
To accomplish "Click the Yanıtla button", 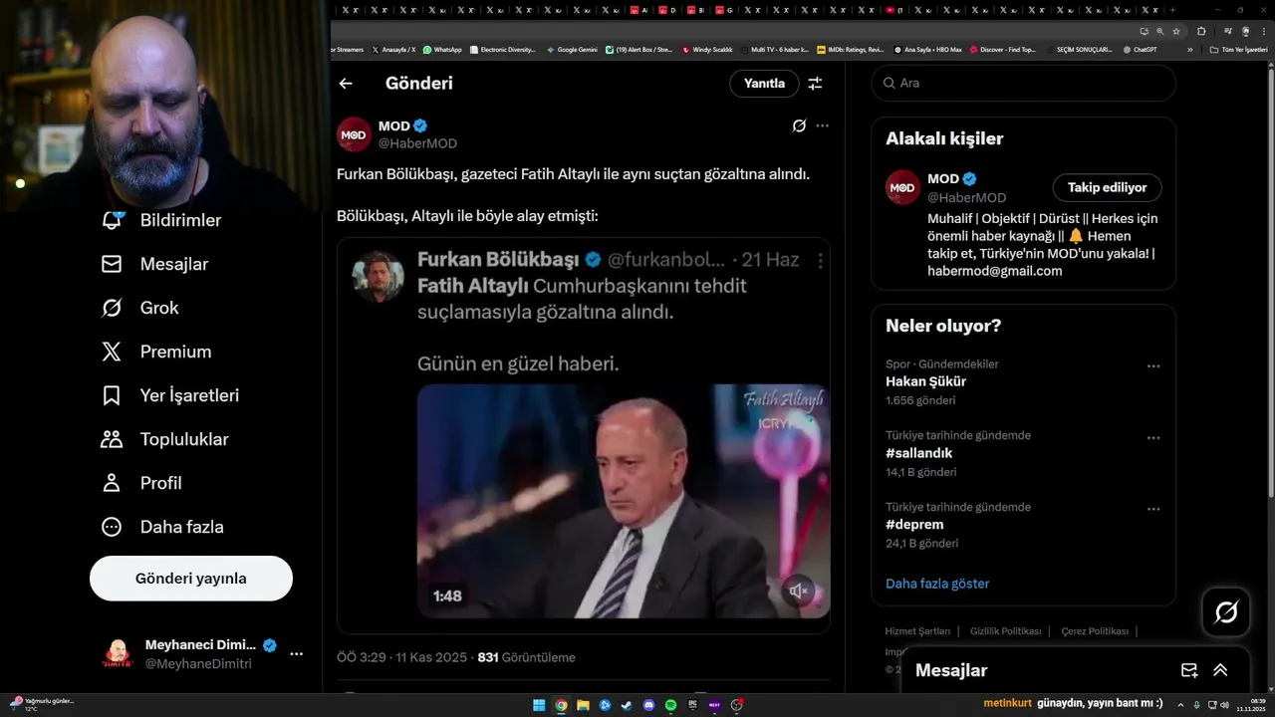I will [764, 84].
